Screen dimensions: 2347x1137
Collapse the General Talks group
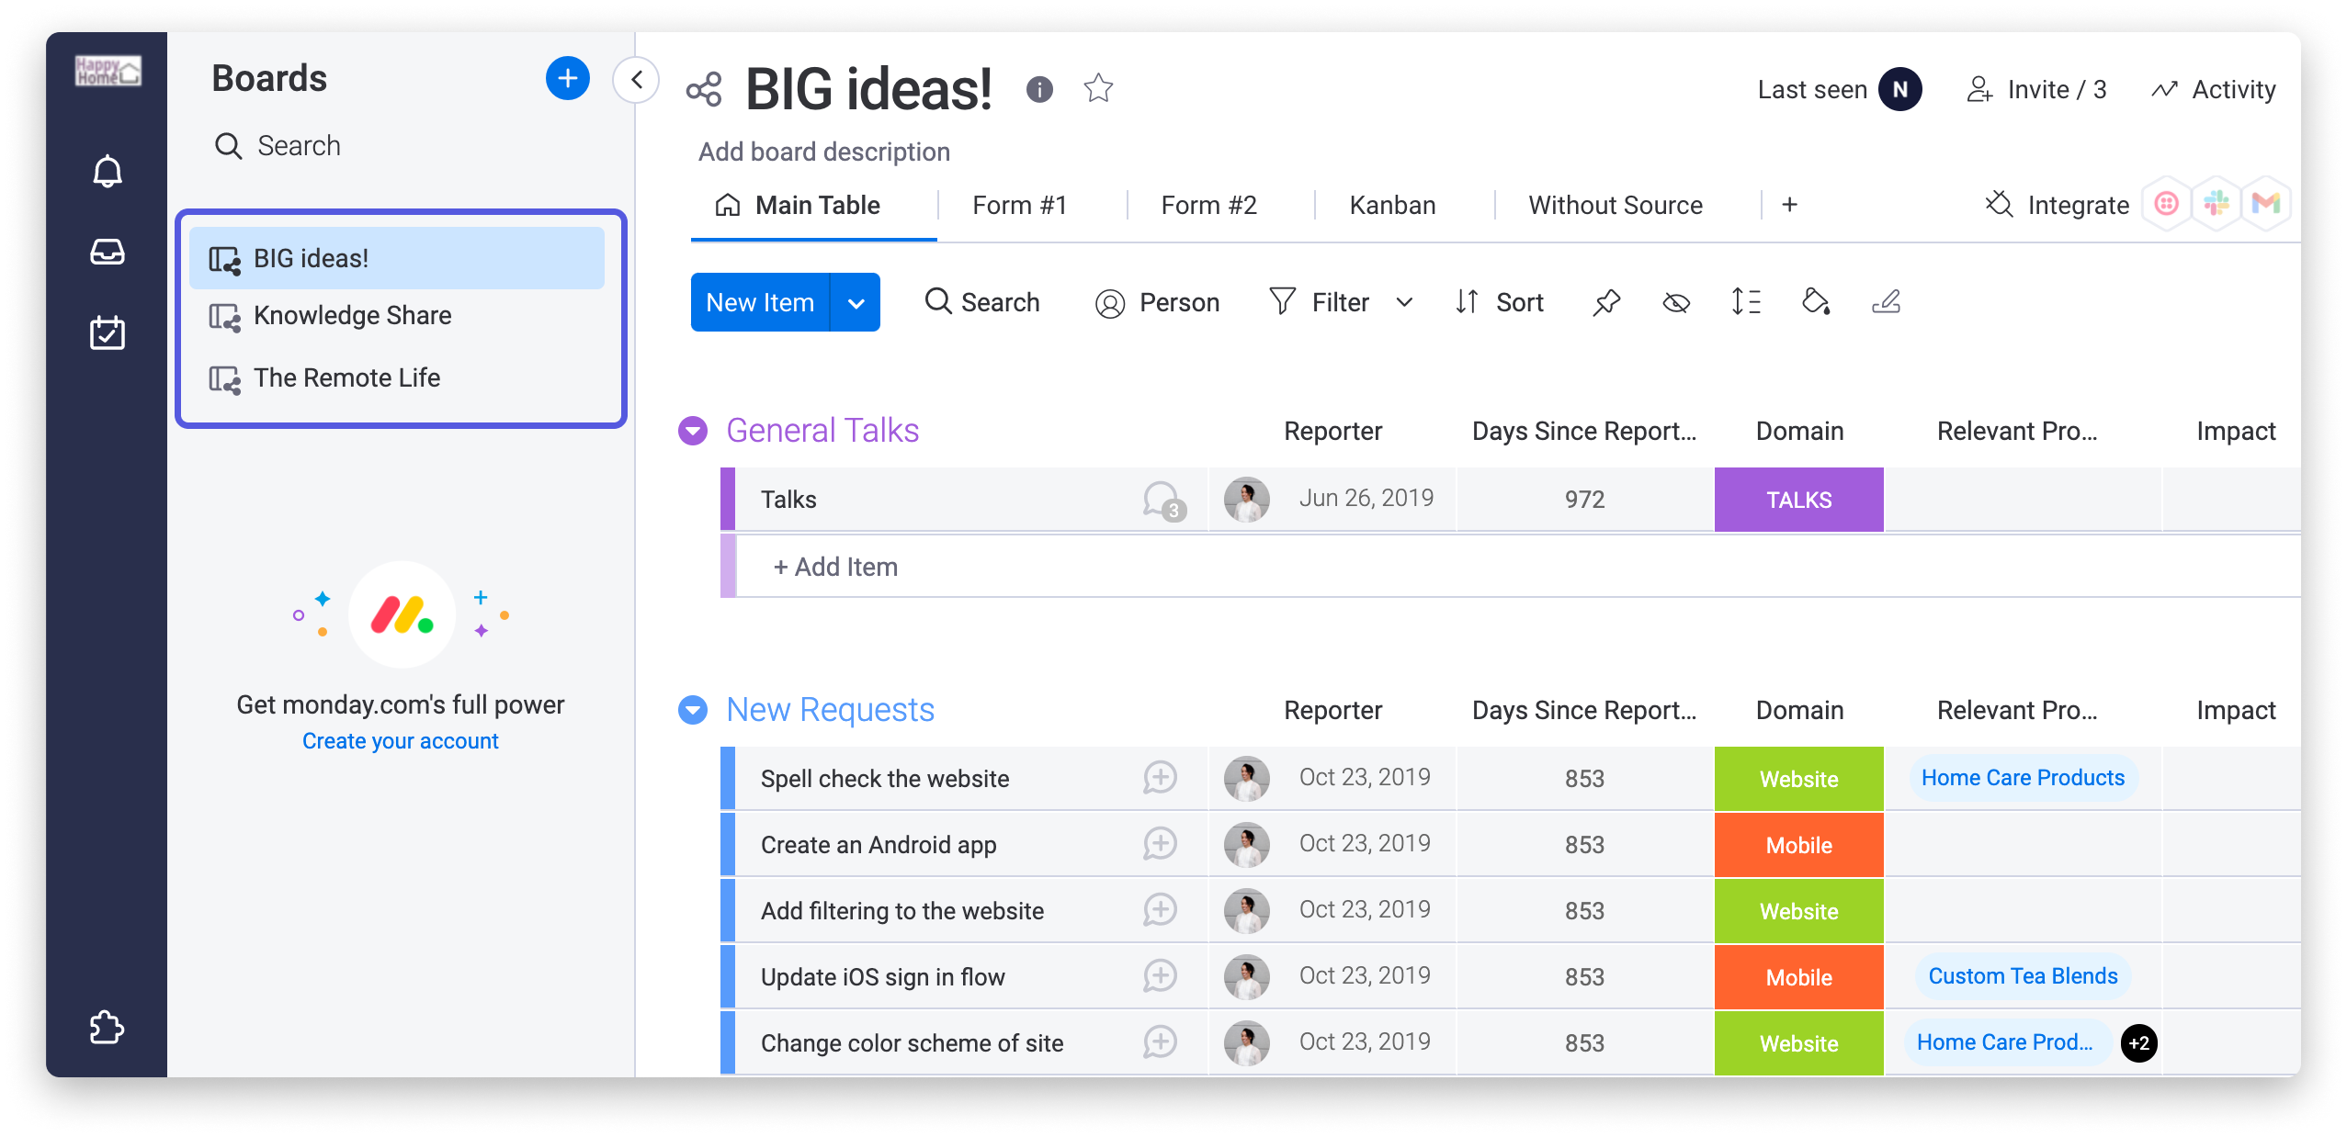[693, 431]
